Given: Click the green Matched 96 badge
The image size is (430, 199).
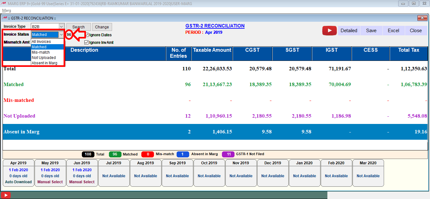Looking at the screenshot, I should tap(116, 154).
